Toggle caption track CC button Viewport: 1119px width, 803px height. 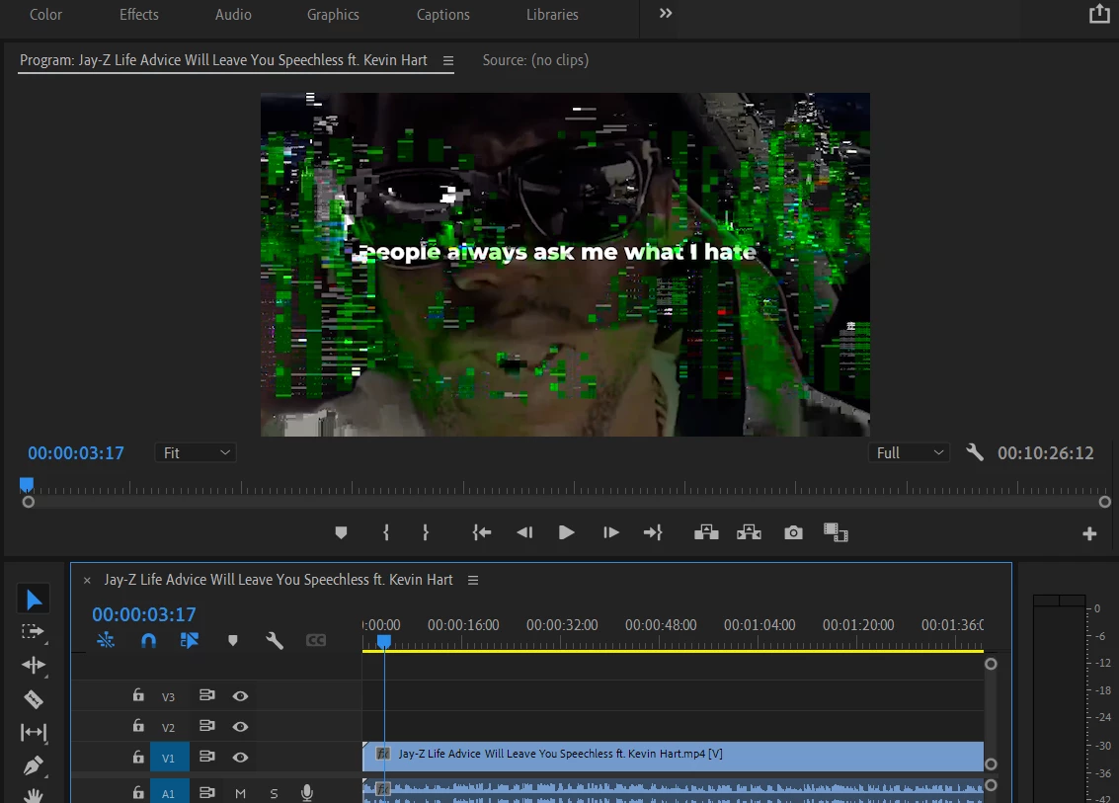316,640
